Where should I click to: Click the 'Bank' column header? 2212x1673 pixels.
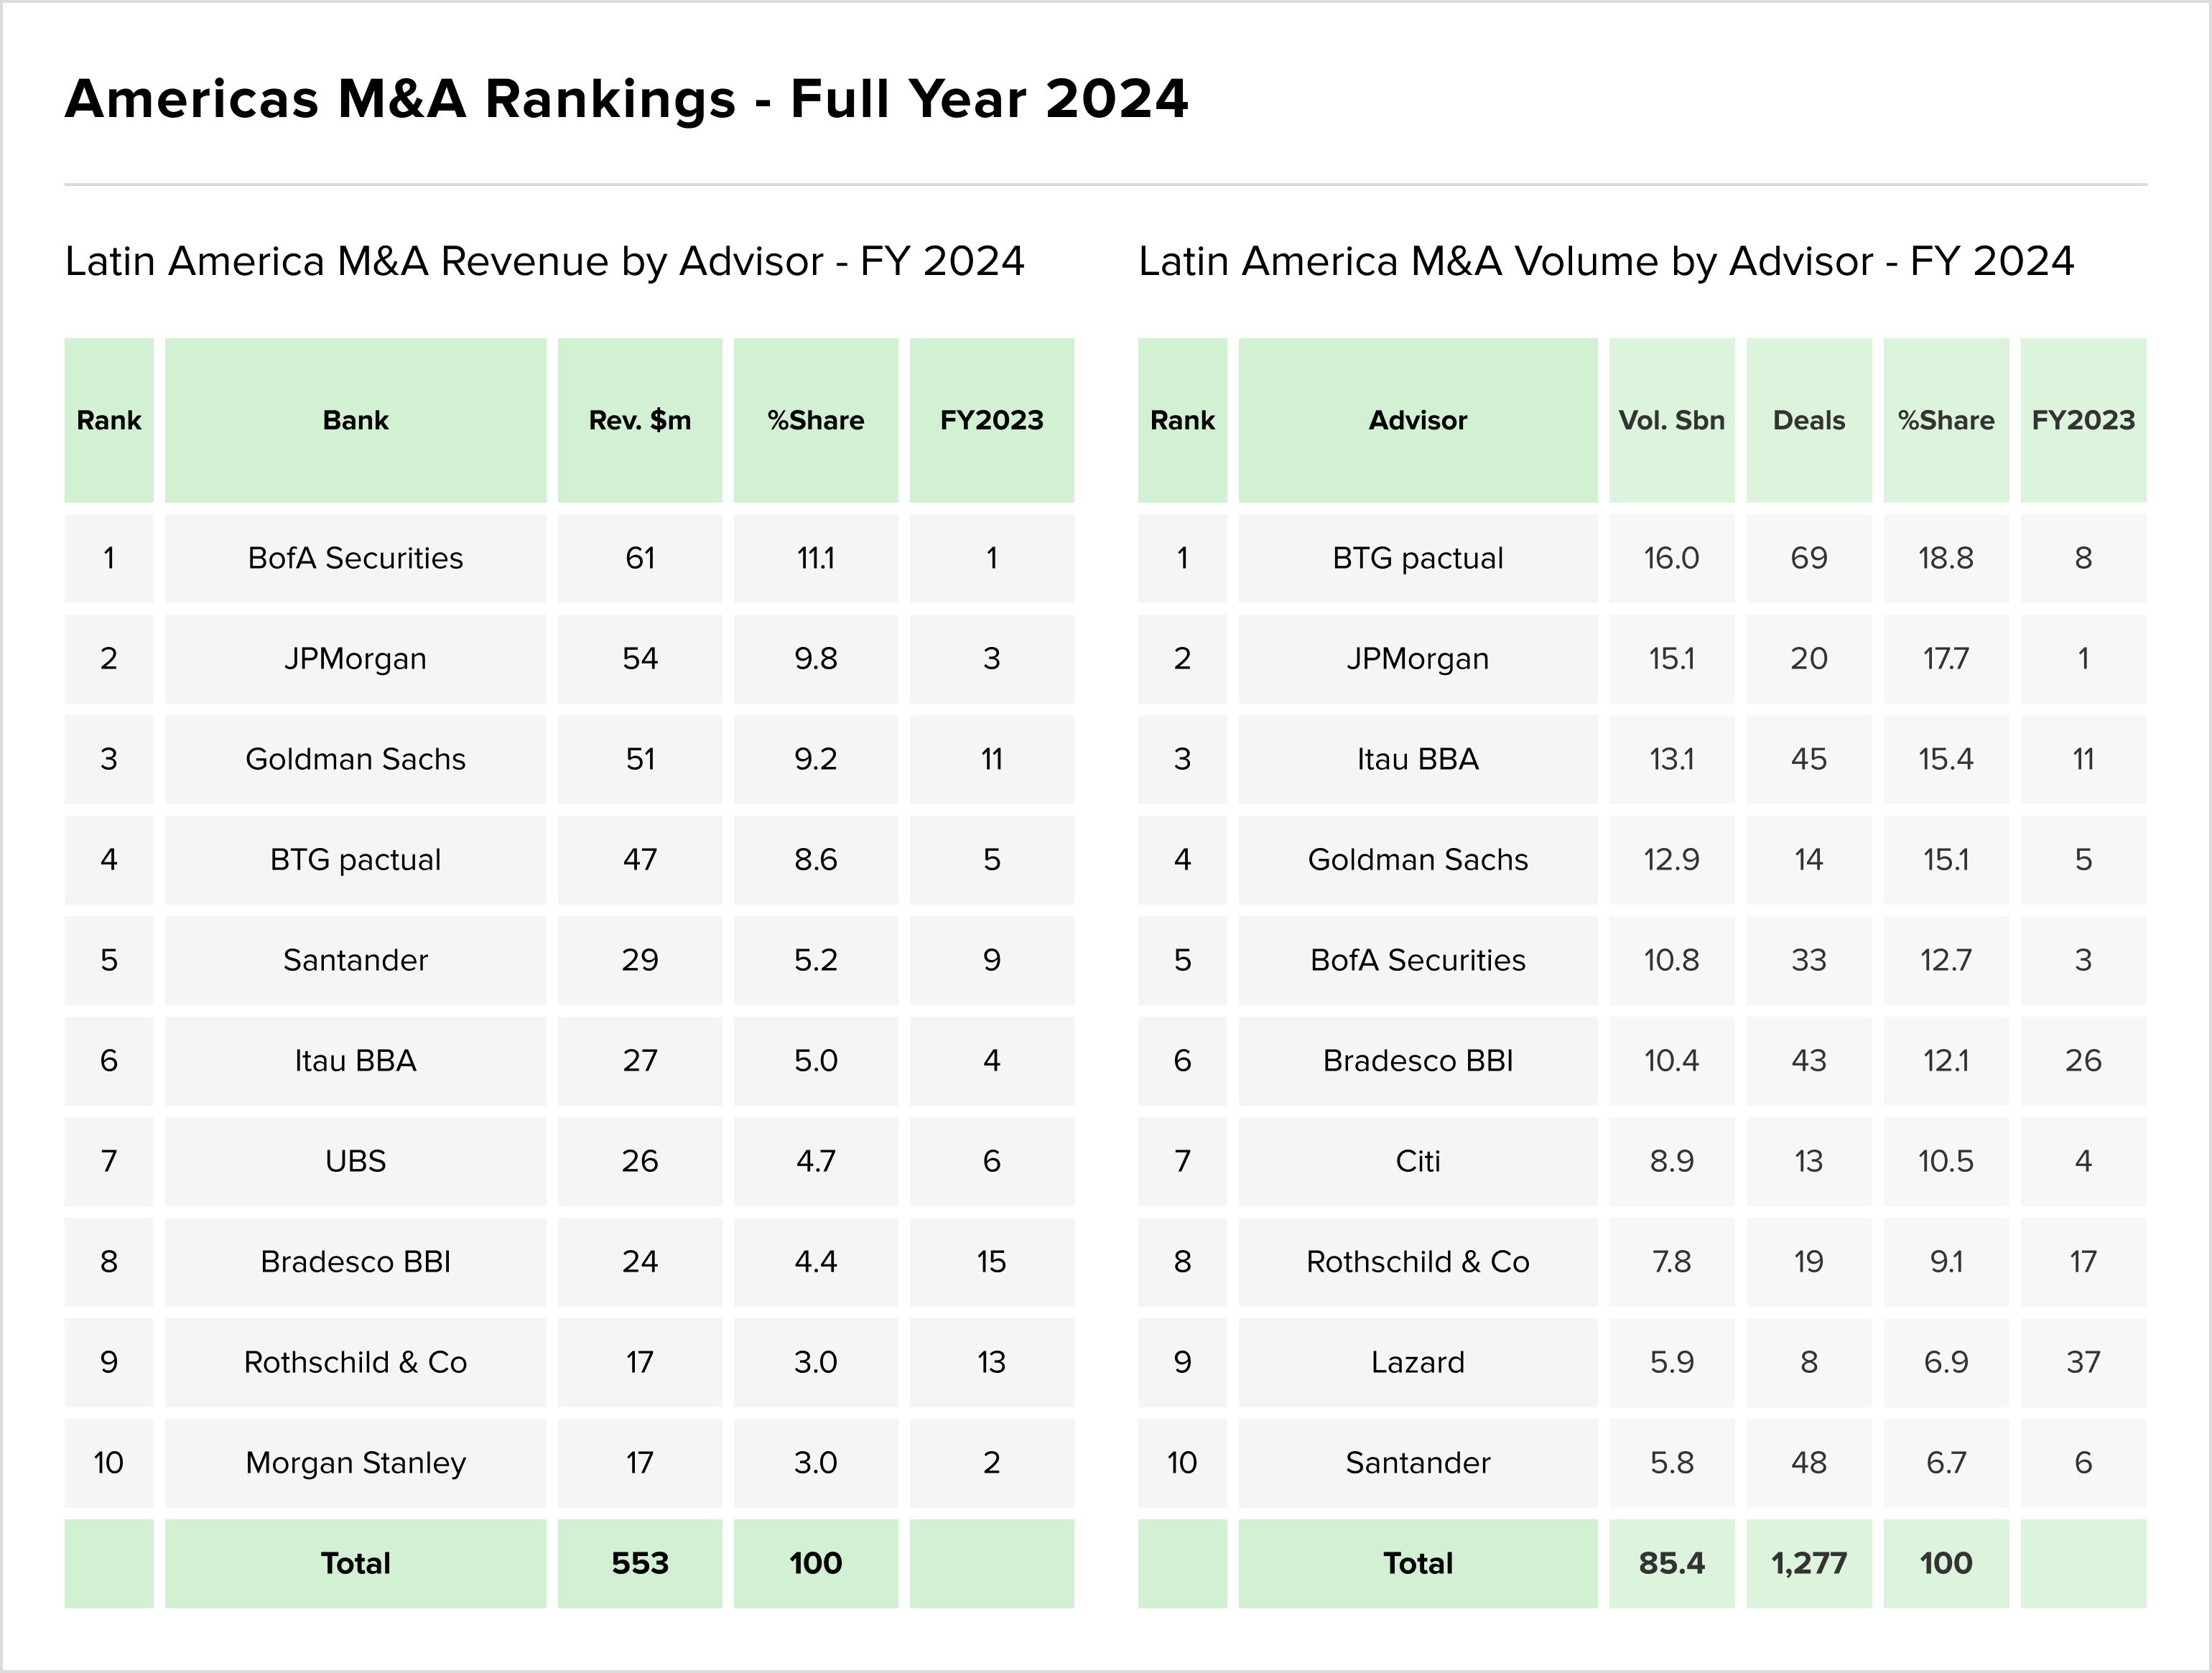coord(355,420)
